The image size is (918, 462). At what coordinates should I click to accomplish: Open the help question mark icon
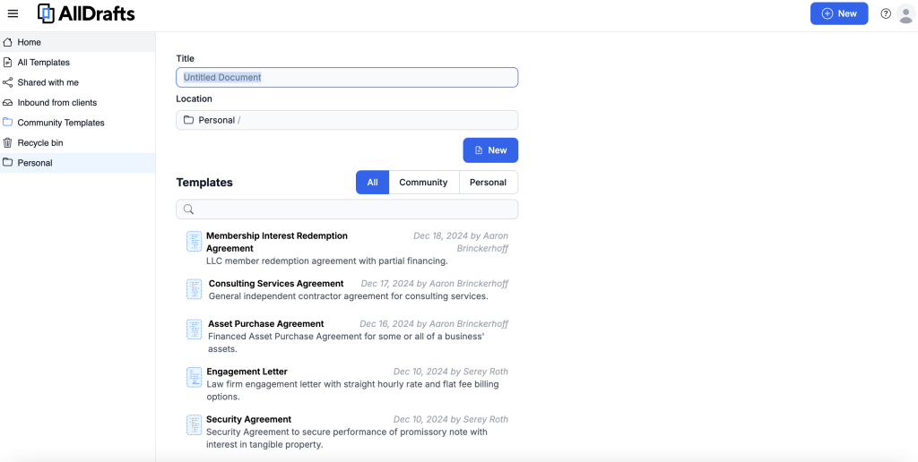click(x=886, y=13)
